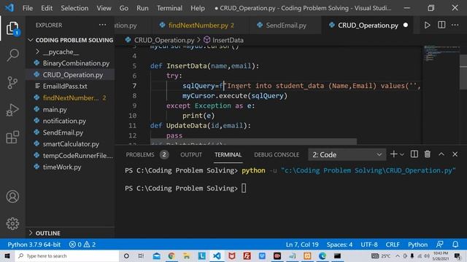Open the Search view in activity bar
Image resolution: width=467 pixels, height=262 pixels.
tap(12, 55)
